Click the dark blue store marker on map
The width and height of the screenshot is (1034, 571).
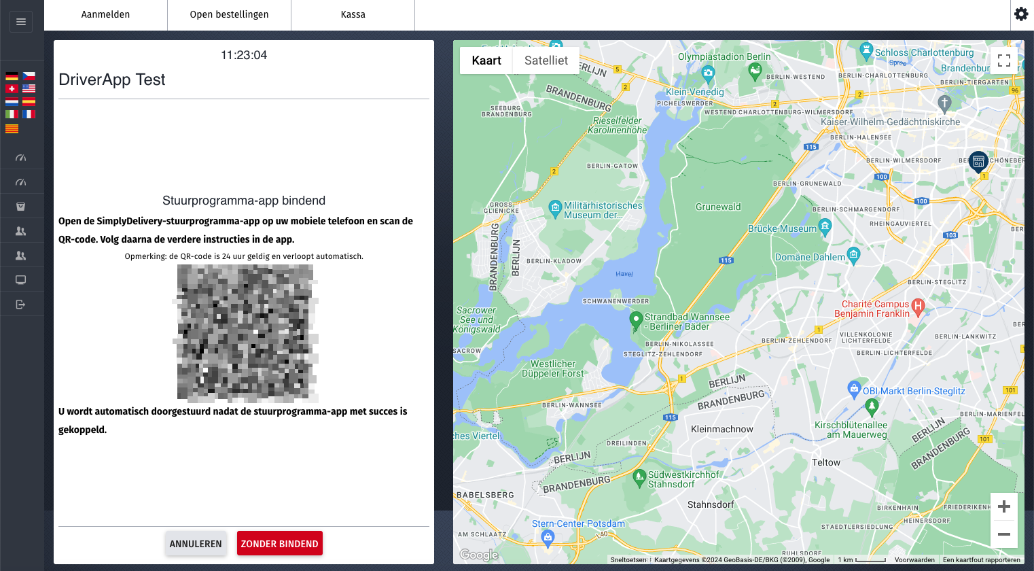(978, 162)
